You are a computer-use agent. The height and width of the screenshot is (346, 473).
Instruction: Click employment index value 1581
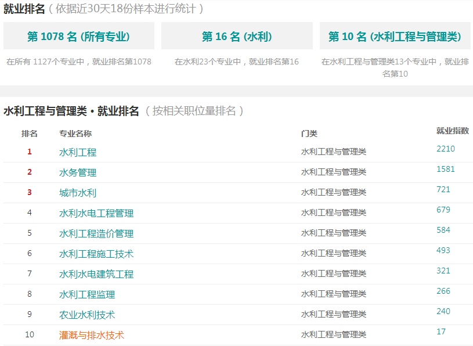point(446,169)
